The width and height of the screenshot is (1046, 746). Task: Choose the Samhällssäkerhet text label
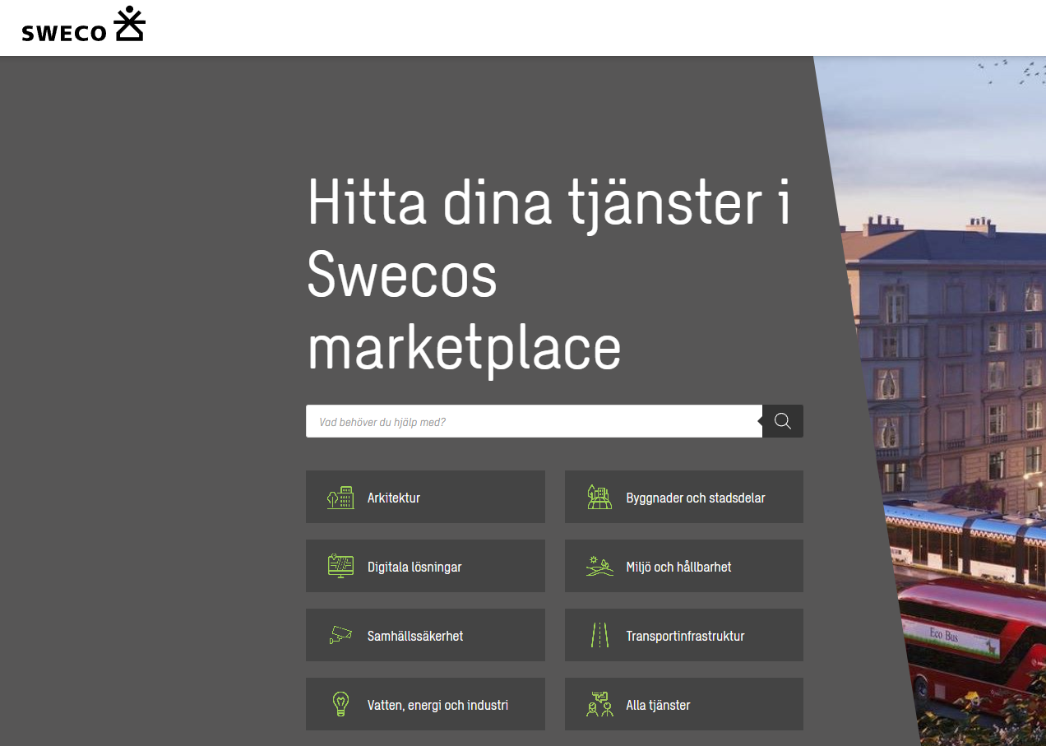click(415, 636)
